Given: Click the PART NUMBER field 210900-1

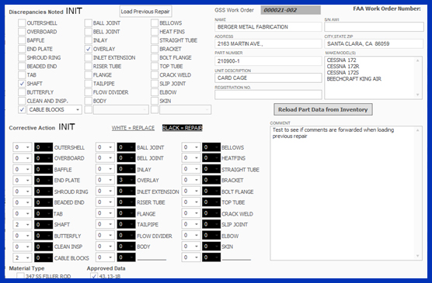Looking at the screenshot, I should coord(268,61).
